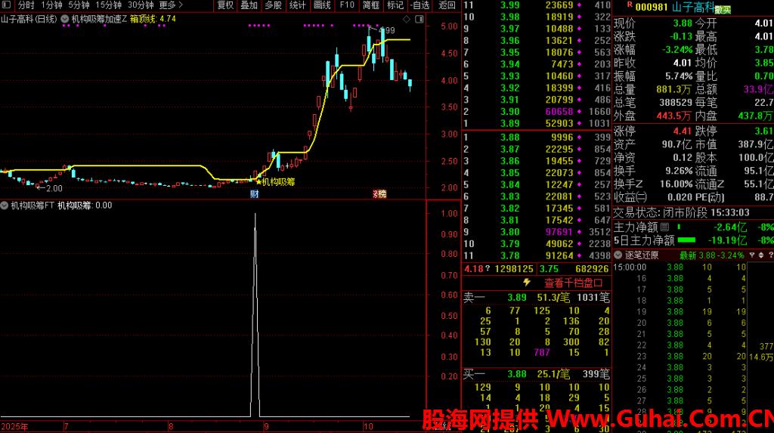
Task: Switch to the 5分钟 chart period
Action: pyautogui.click(x=79, y=5)
